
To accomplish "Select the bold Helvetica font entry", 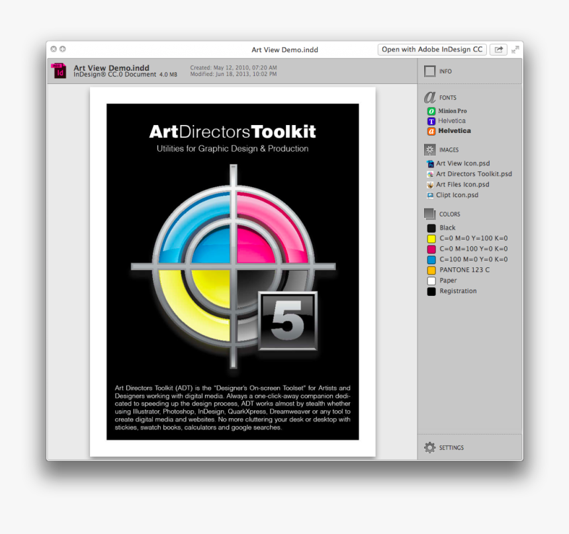I will [x=454, y=131].
